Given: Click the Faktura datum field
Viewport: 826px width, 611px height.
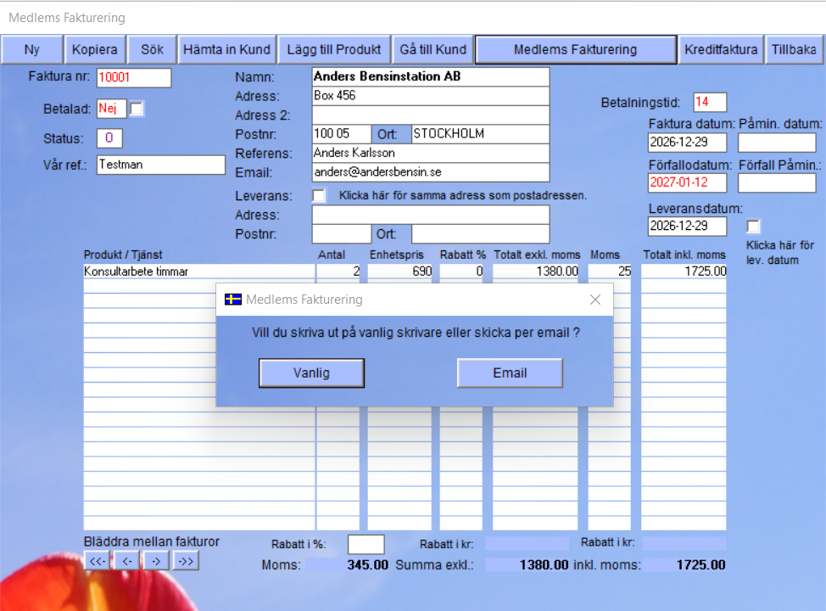Looking at the screenshot, I should coord(687,143).
